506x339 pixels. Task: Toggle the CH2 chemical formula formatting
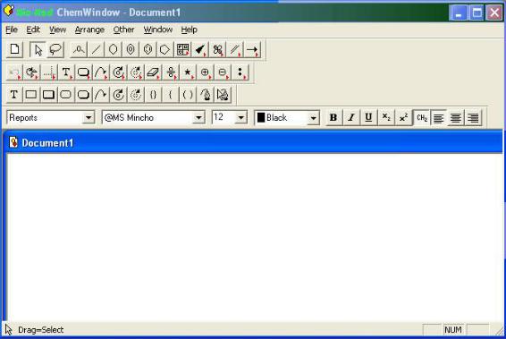pos(421,117)
